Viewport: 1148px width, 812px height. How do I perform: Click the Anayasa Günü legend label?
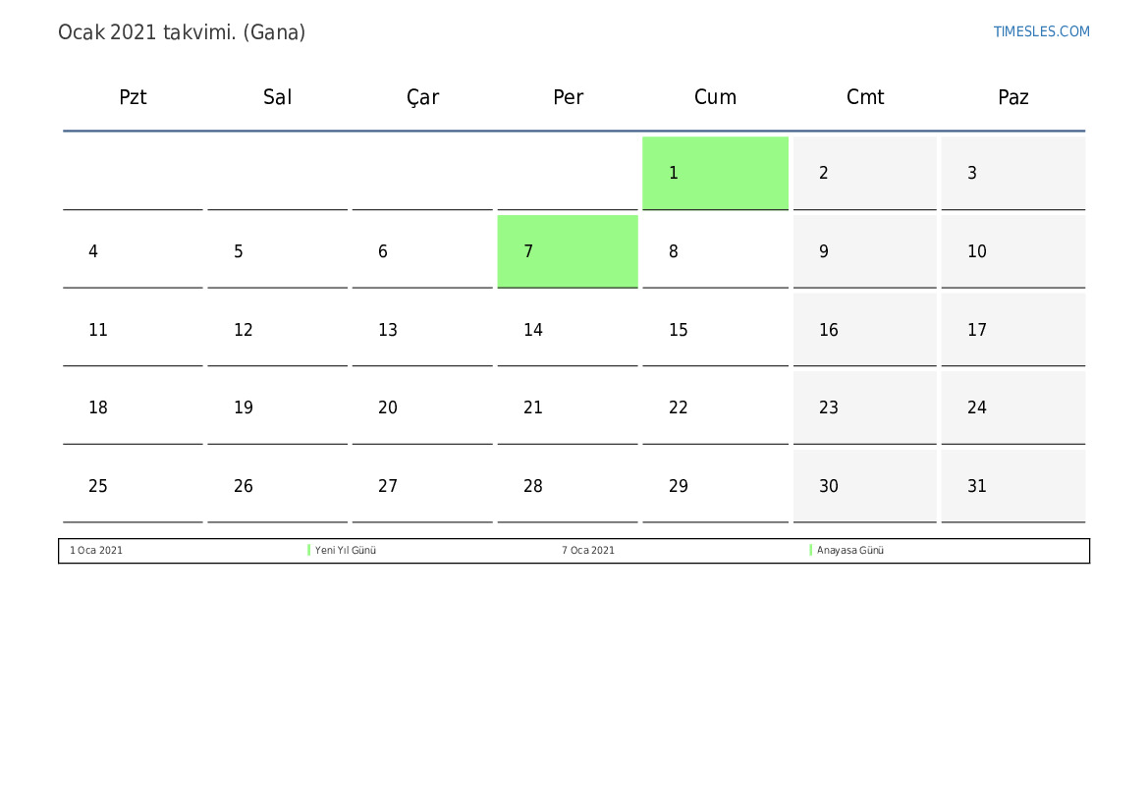(x=850, y=550)
